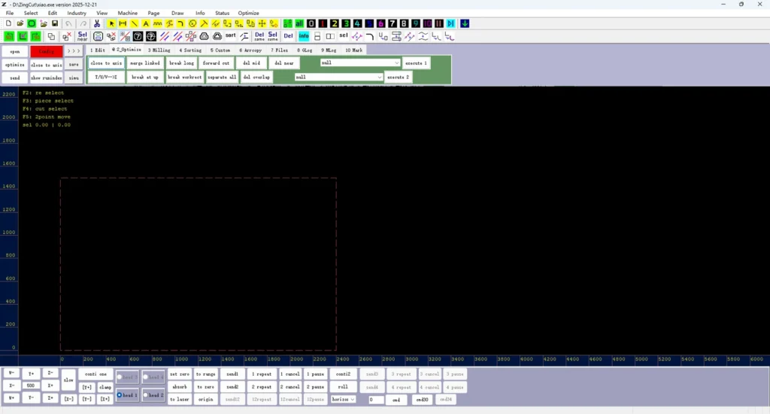Click the red 'Config' button
The height and width of the screenshot is (414, 770).
[x=46, y=51]
